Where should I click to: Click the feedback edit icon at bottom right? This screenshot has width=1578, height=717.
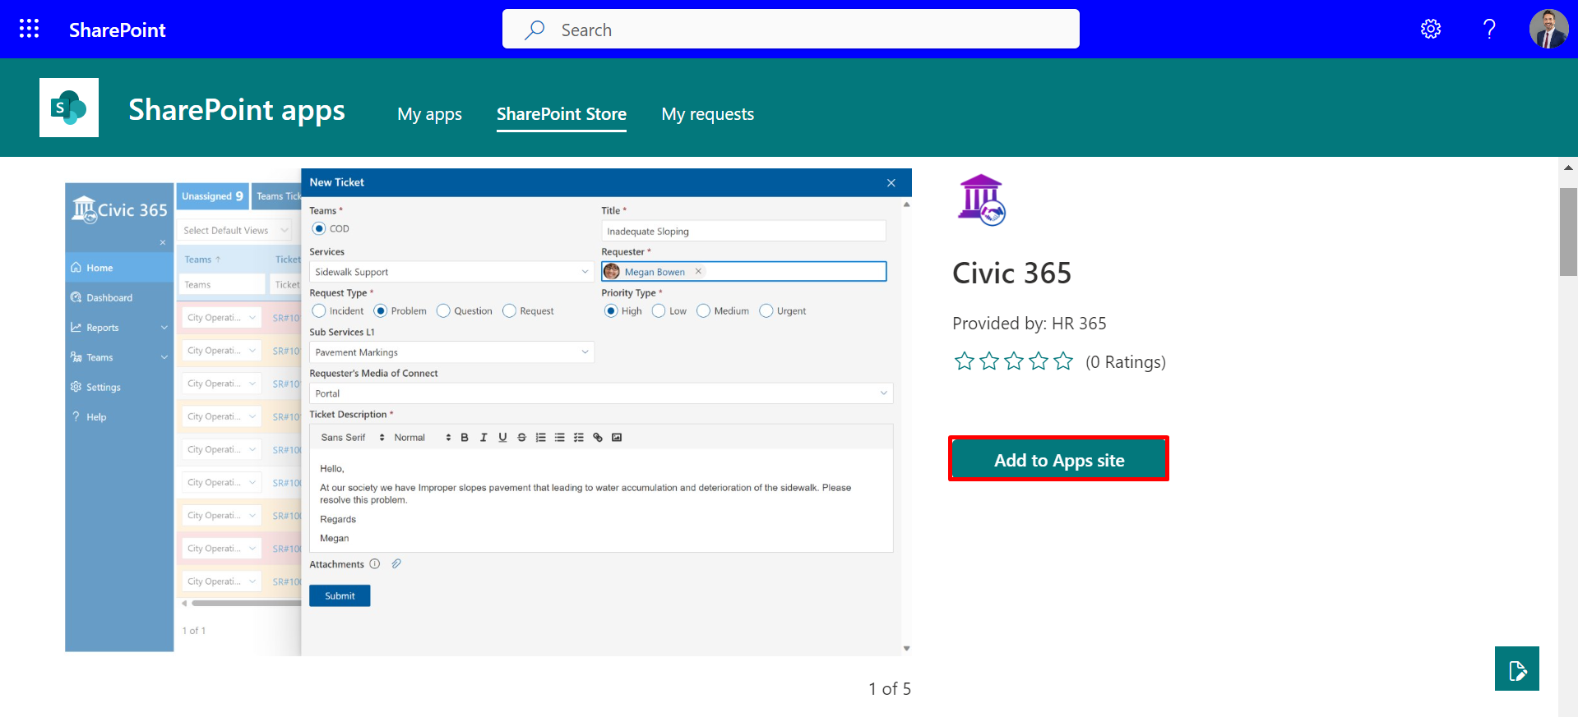[x=1517, y=669]
